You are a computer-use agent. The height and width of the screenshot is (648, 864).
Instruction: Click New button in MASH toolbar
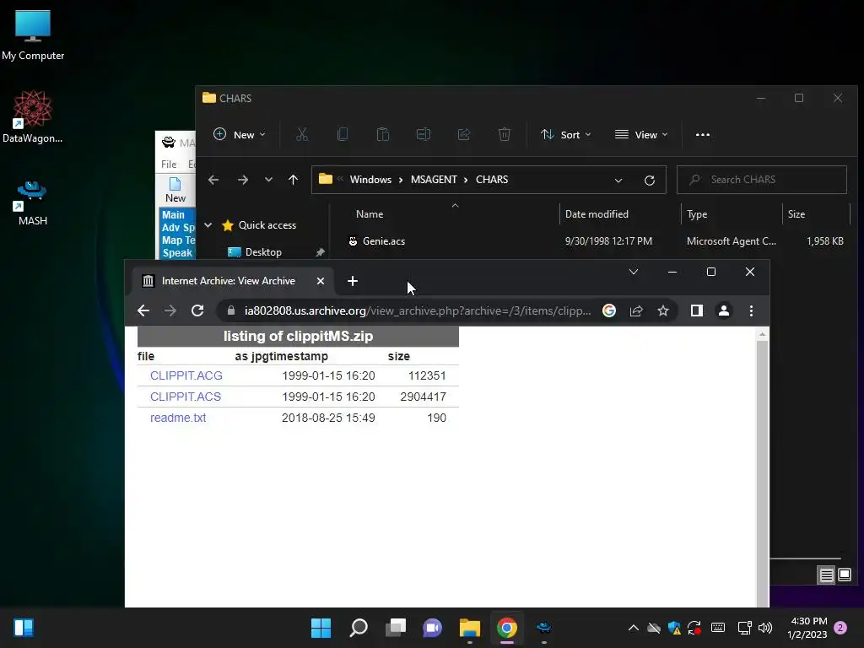175,190
